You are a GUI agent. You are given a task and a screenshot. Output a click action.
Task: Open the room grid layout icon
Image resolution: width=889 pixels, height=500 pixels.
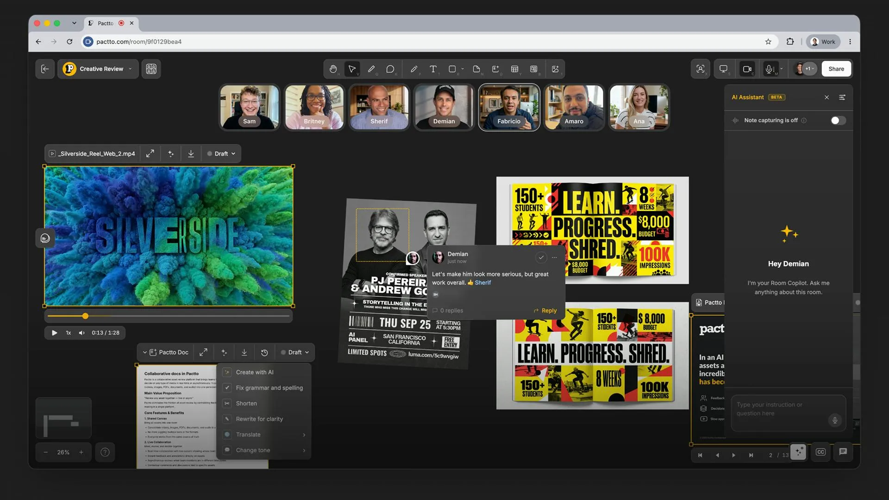pyautogui.click(x=151, y=69)
